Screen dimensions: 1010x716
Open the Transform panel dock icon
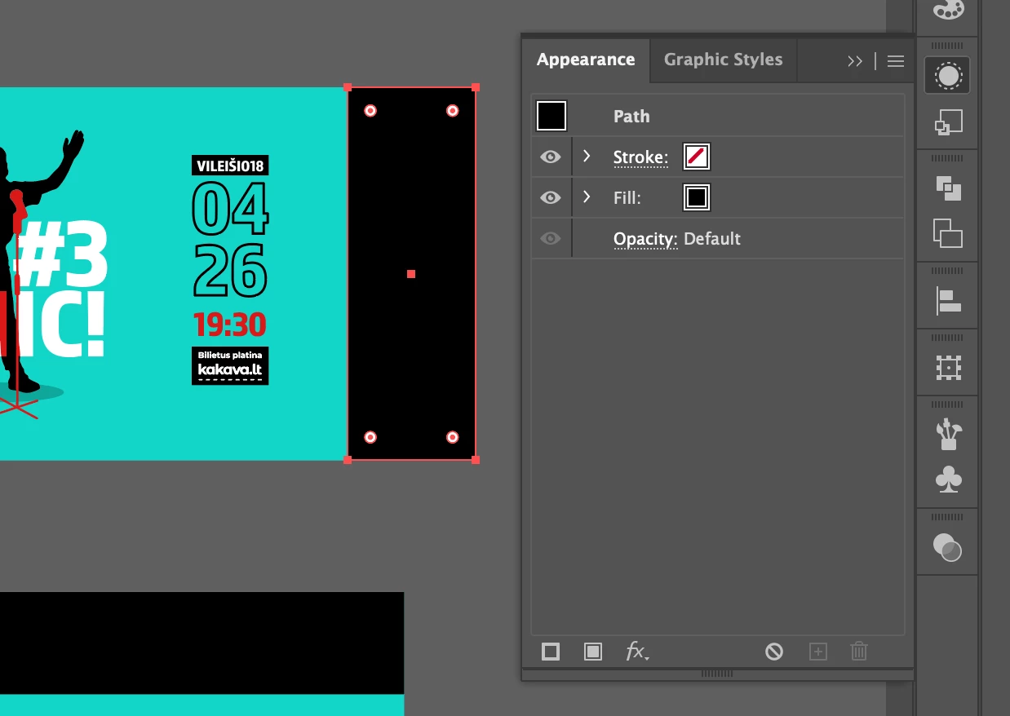[948, 123]
